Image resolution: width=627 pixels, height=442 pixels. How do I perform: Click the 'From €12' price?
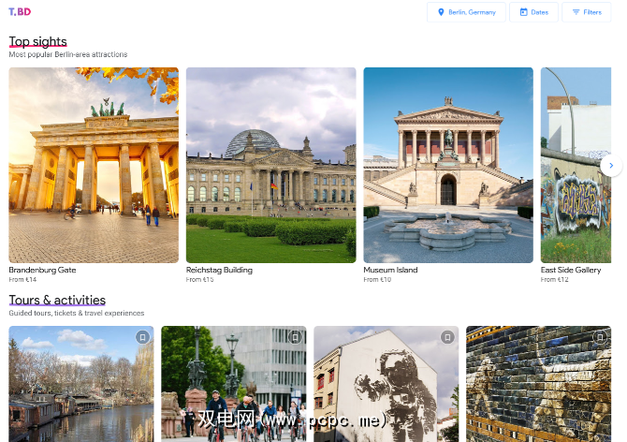554,280
